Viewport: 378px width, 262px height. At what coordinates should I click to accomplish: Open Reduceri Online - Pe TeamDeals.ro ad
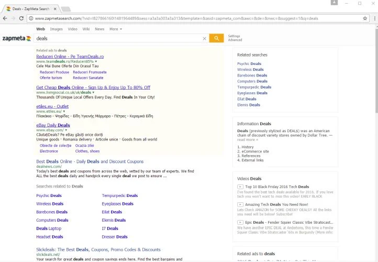(70, 57)
